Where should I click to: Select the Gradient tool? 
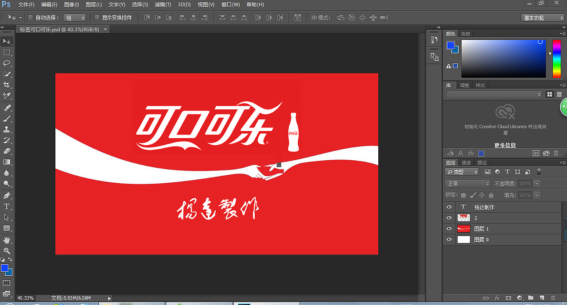(x=7, y=162)
